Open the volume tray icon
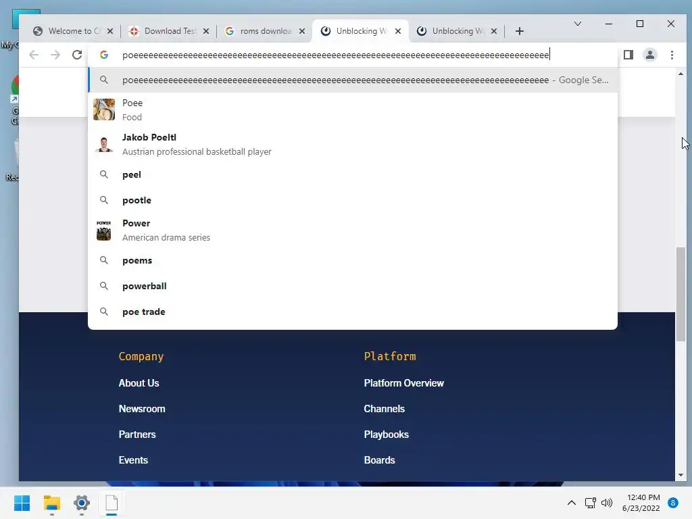 click(x=607, y=503)
